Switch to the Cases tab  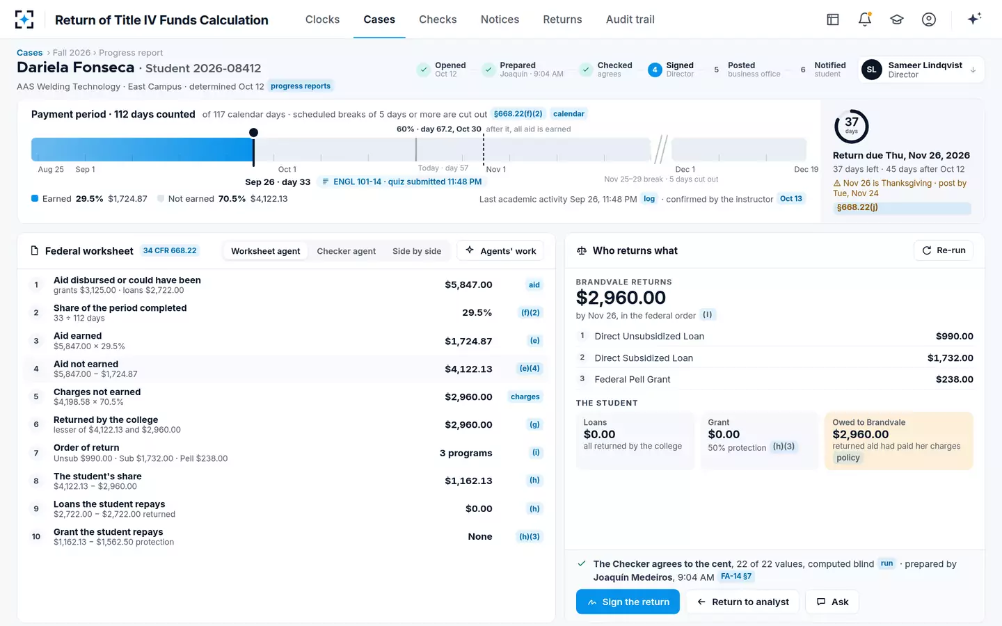pyautogui.click(x=379, y=19)
